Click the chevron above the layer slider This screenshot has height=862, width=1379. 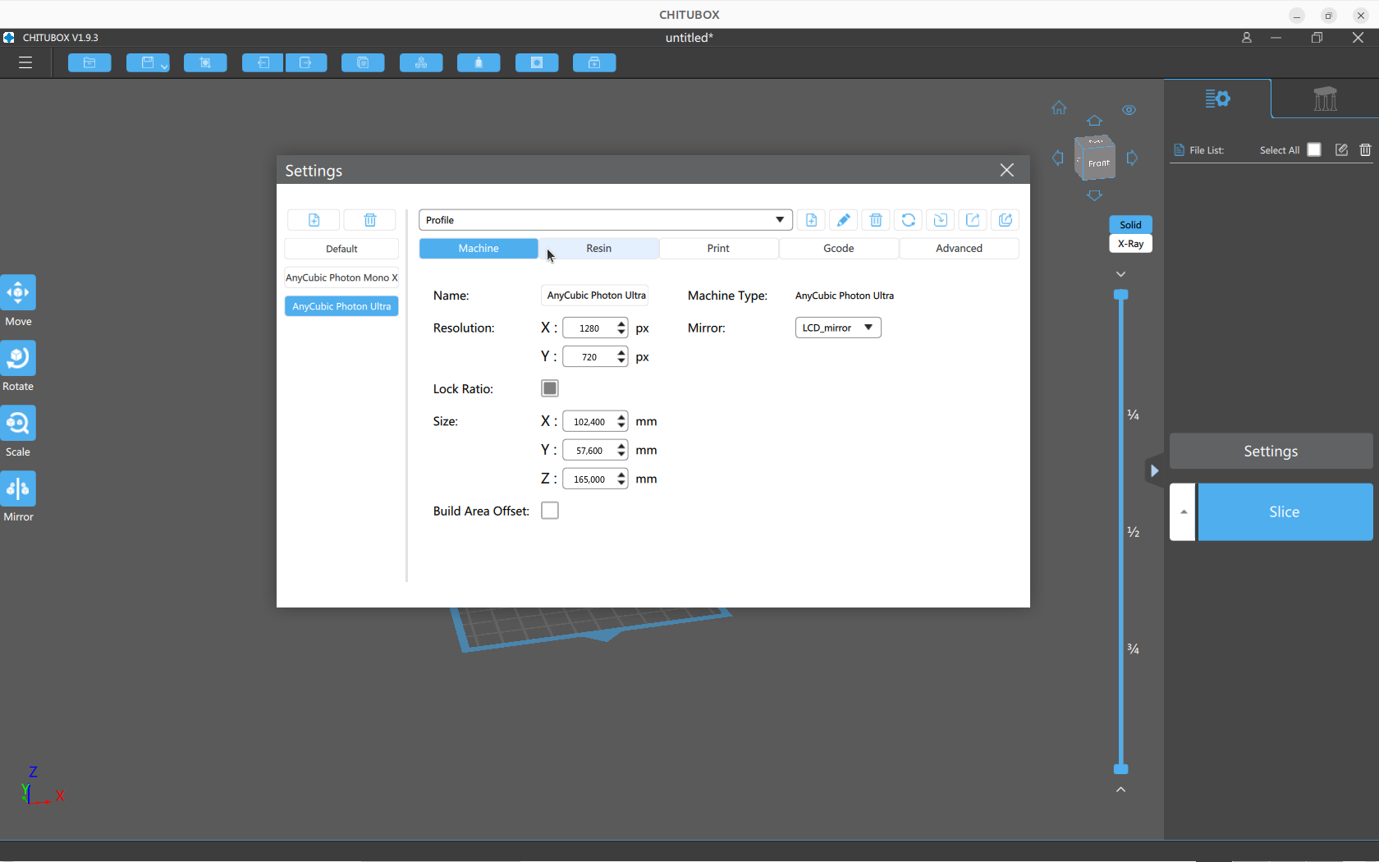(x=1120, y=274)
